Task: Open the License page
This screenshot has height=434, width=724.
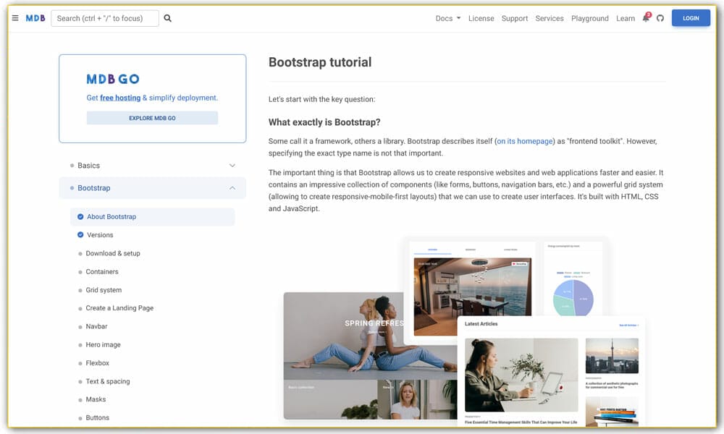Action: [481, 19]
